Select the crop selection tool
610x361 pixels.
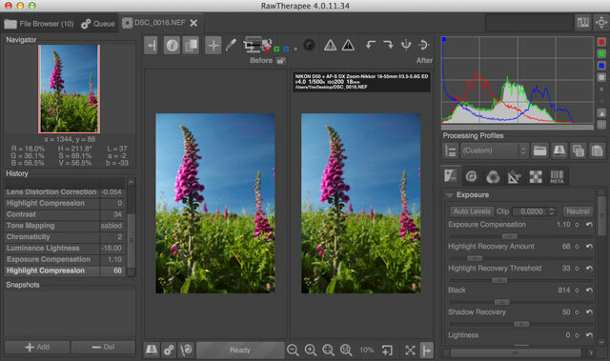[252, 45]
